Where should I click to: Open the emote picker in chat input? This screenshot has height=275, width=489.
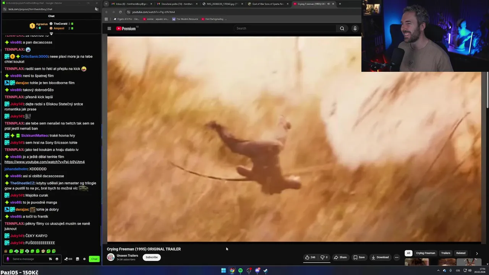tap(57, 259)
